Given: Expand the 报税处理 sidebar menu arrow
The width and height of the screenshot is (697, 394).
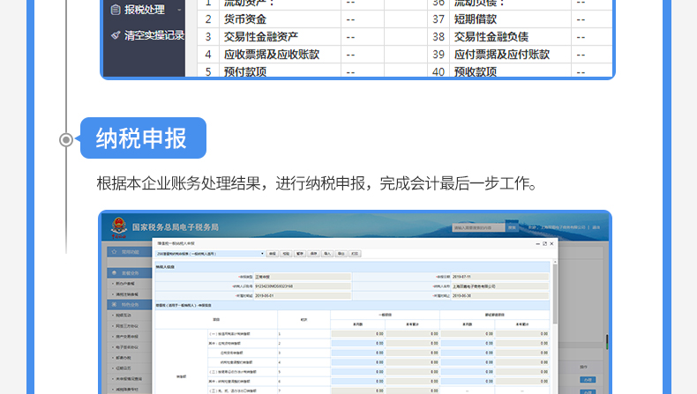Looking at the screenshot, I should coord(179,11).
